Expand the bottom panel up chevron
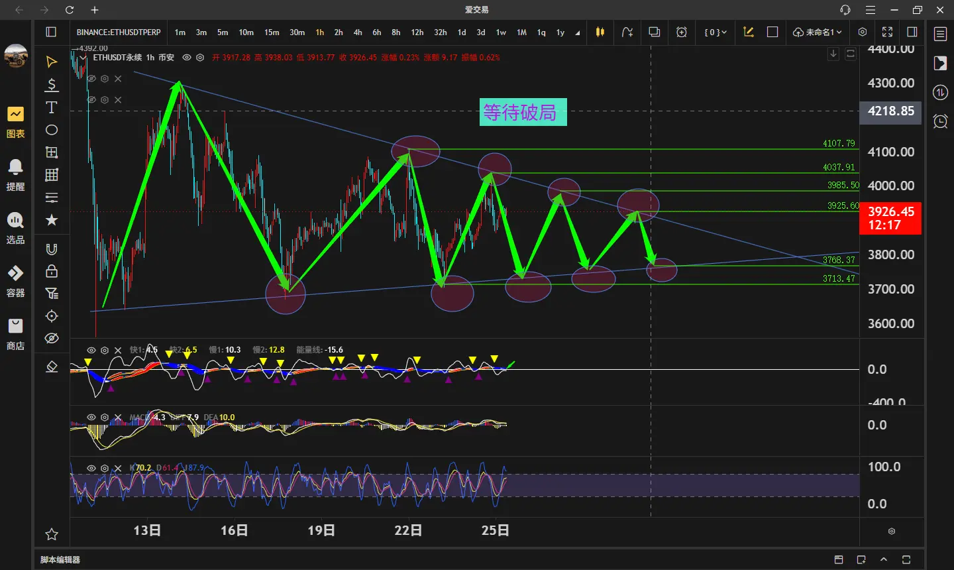The height and width of the screenshot is (570, 954). click(x=884, y=560)
